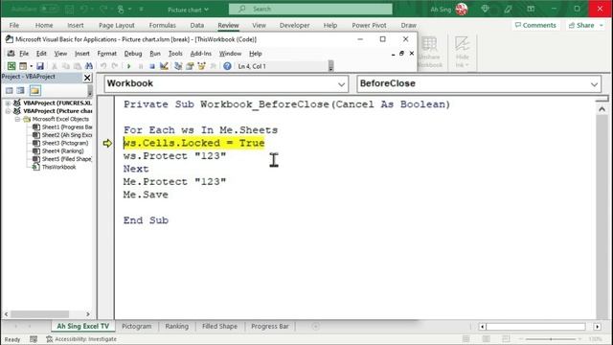Collapse the Microsoft Excel Objects folder

17,119
